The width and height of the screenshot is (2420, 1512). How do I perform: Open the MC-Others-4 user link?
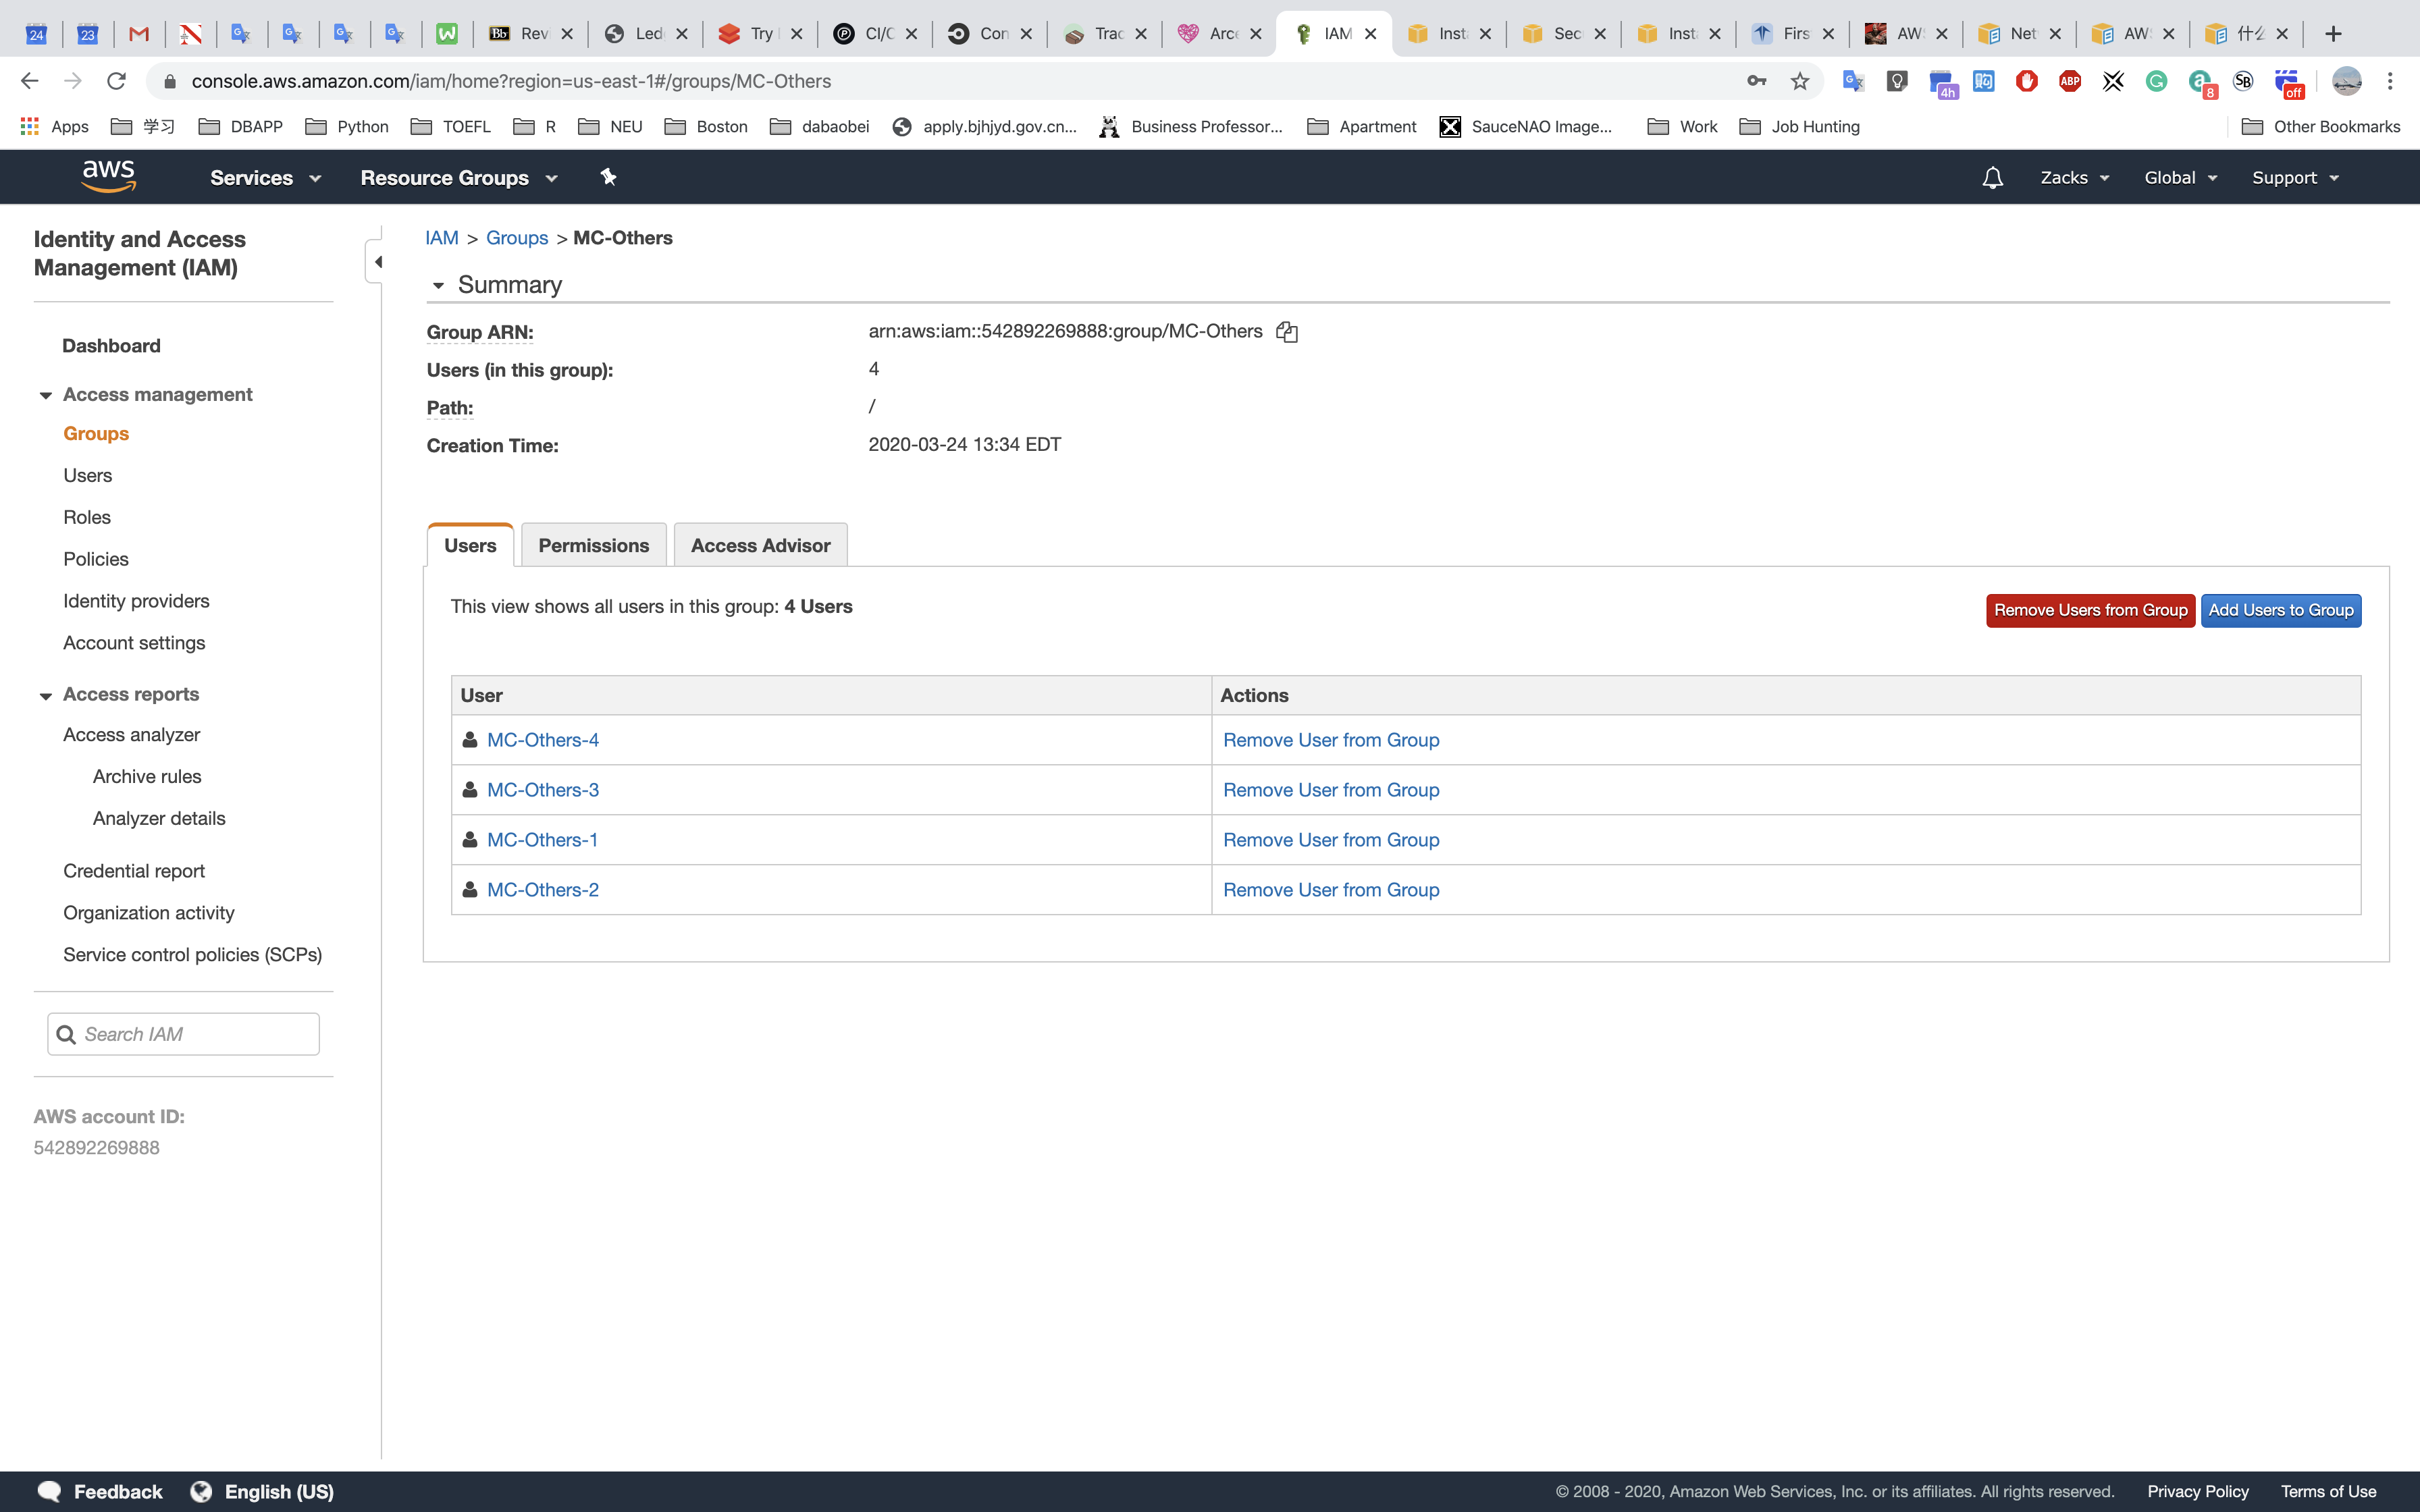click(x=543, y=740)
